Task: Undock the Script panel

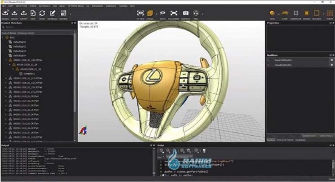Action: [330, 145]
